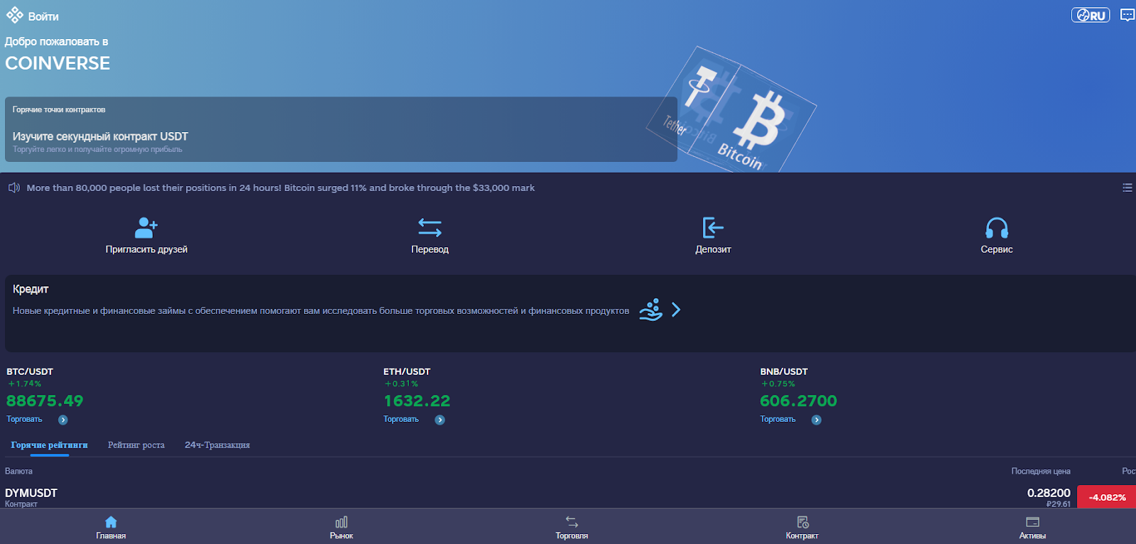Go to Торговля tab label
Screen dimensions: 1136x544
[x=572, y=535]
